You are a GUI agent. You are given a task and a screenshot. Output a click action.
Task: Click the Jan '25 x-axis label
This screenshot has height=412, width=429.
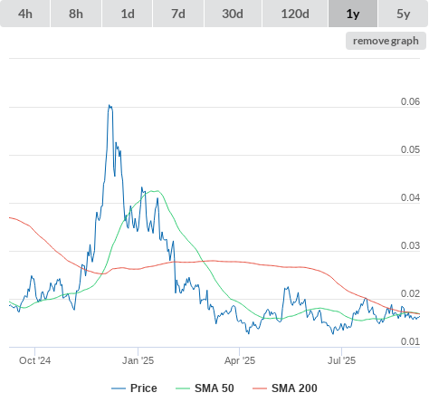click(x=138, y=360)
